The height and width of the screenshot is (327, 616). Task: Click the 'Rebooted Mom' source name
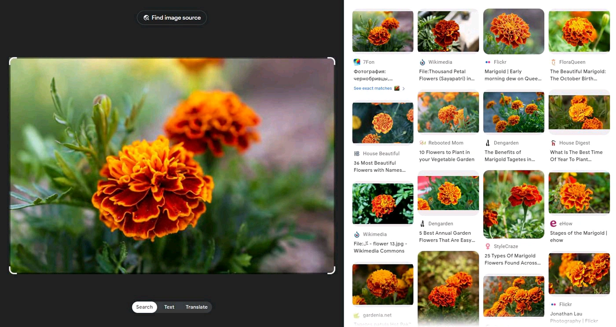tap(446, 143)
